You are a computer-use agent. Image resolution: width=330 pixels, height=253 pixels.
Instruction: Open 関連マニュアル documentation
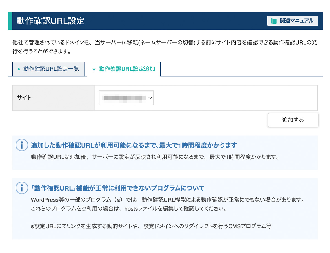(294, 21)
